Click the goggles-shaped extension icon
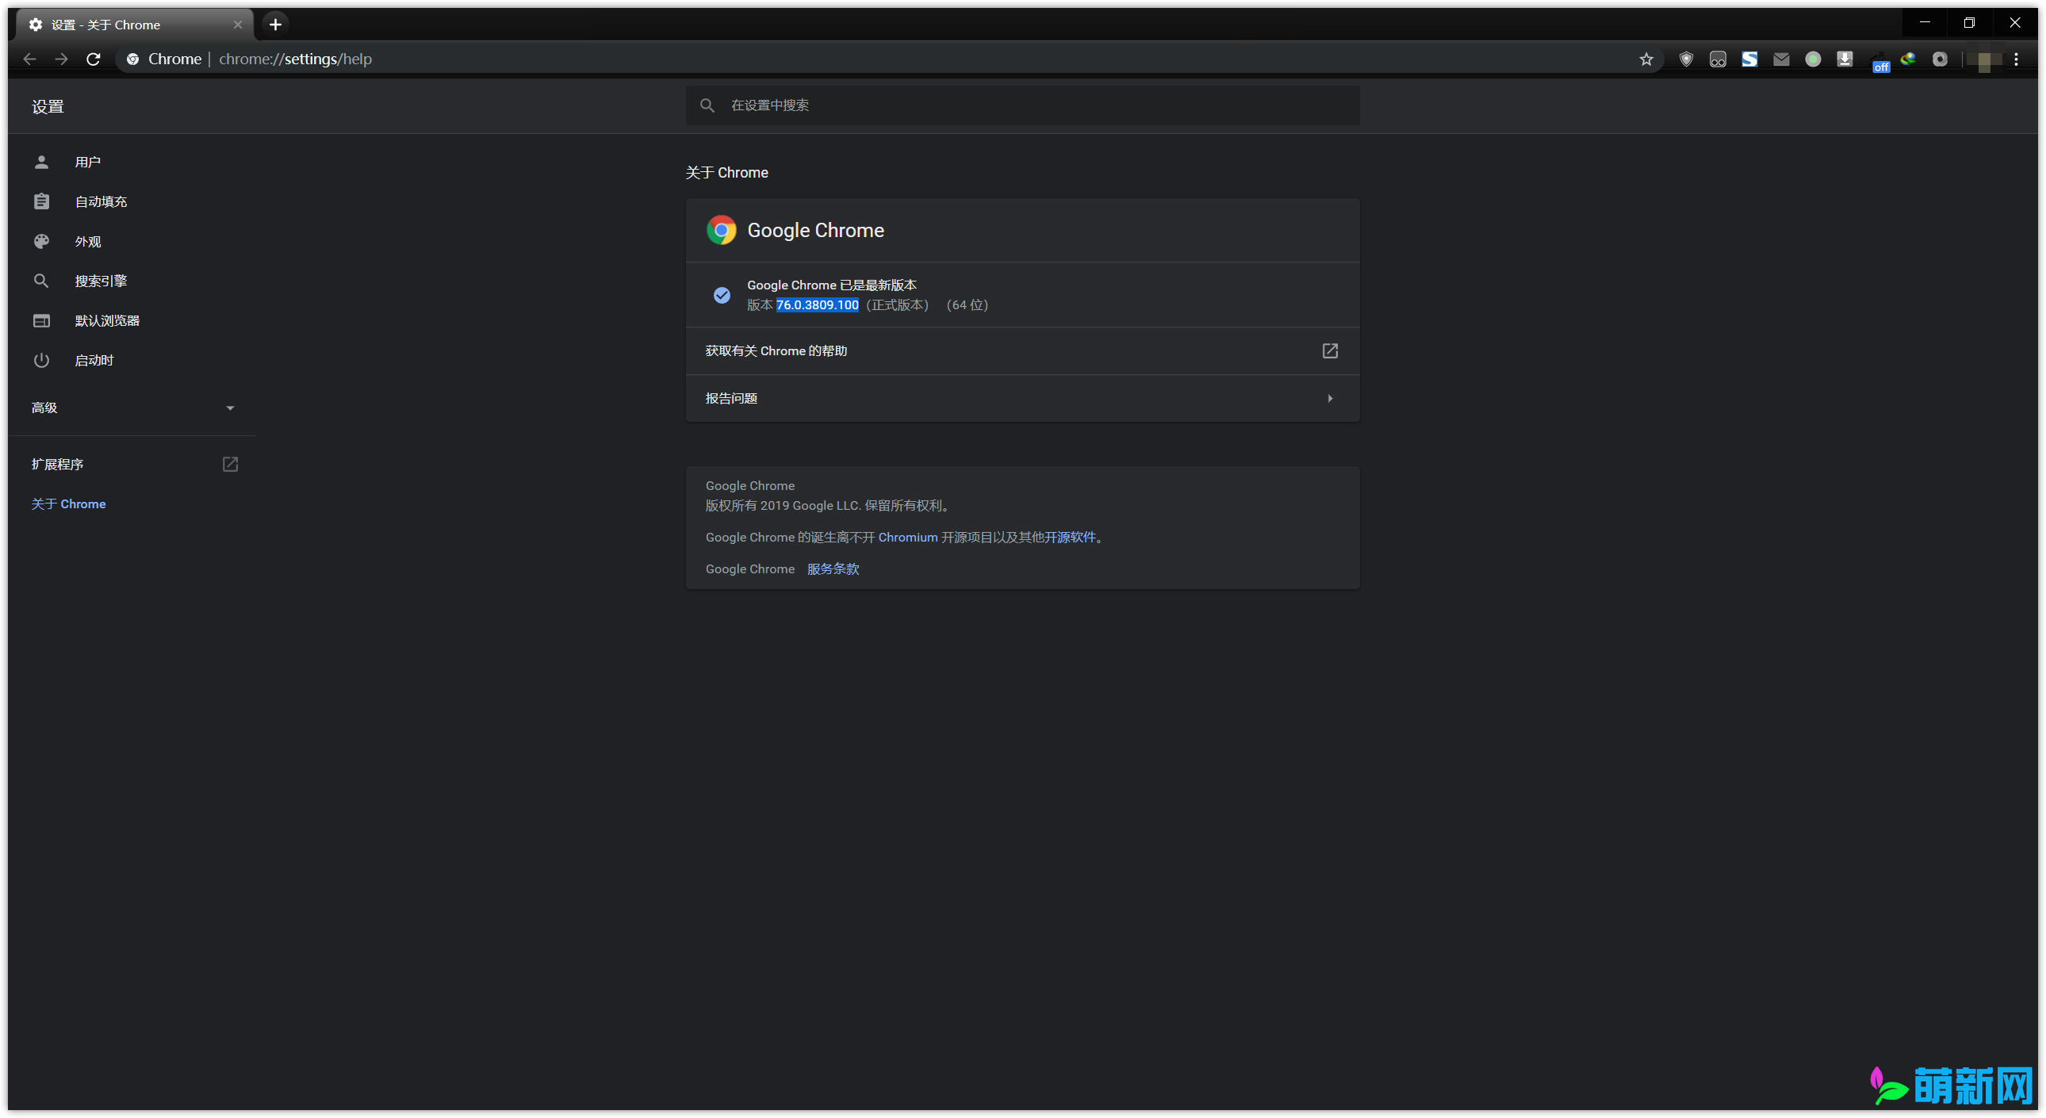Image resolution: width=2046 pixels, height=1118 pixels. [1717, 59]
